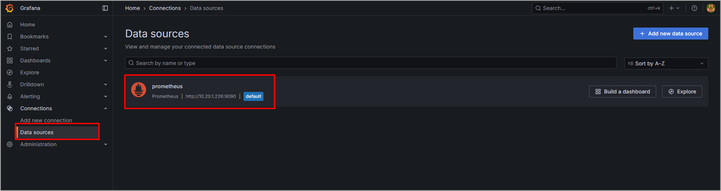Open the help question mark icon
Screen dimensions: 721x191
(694, 8)
